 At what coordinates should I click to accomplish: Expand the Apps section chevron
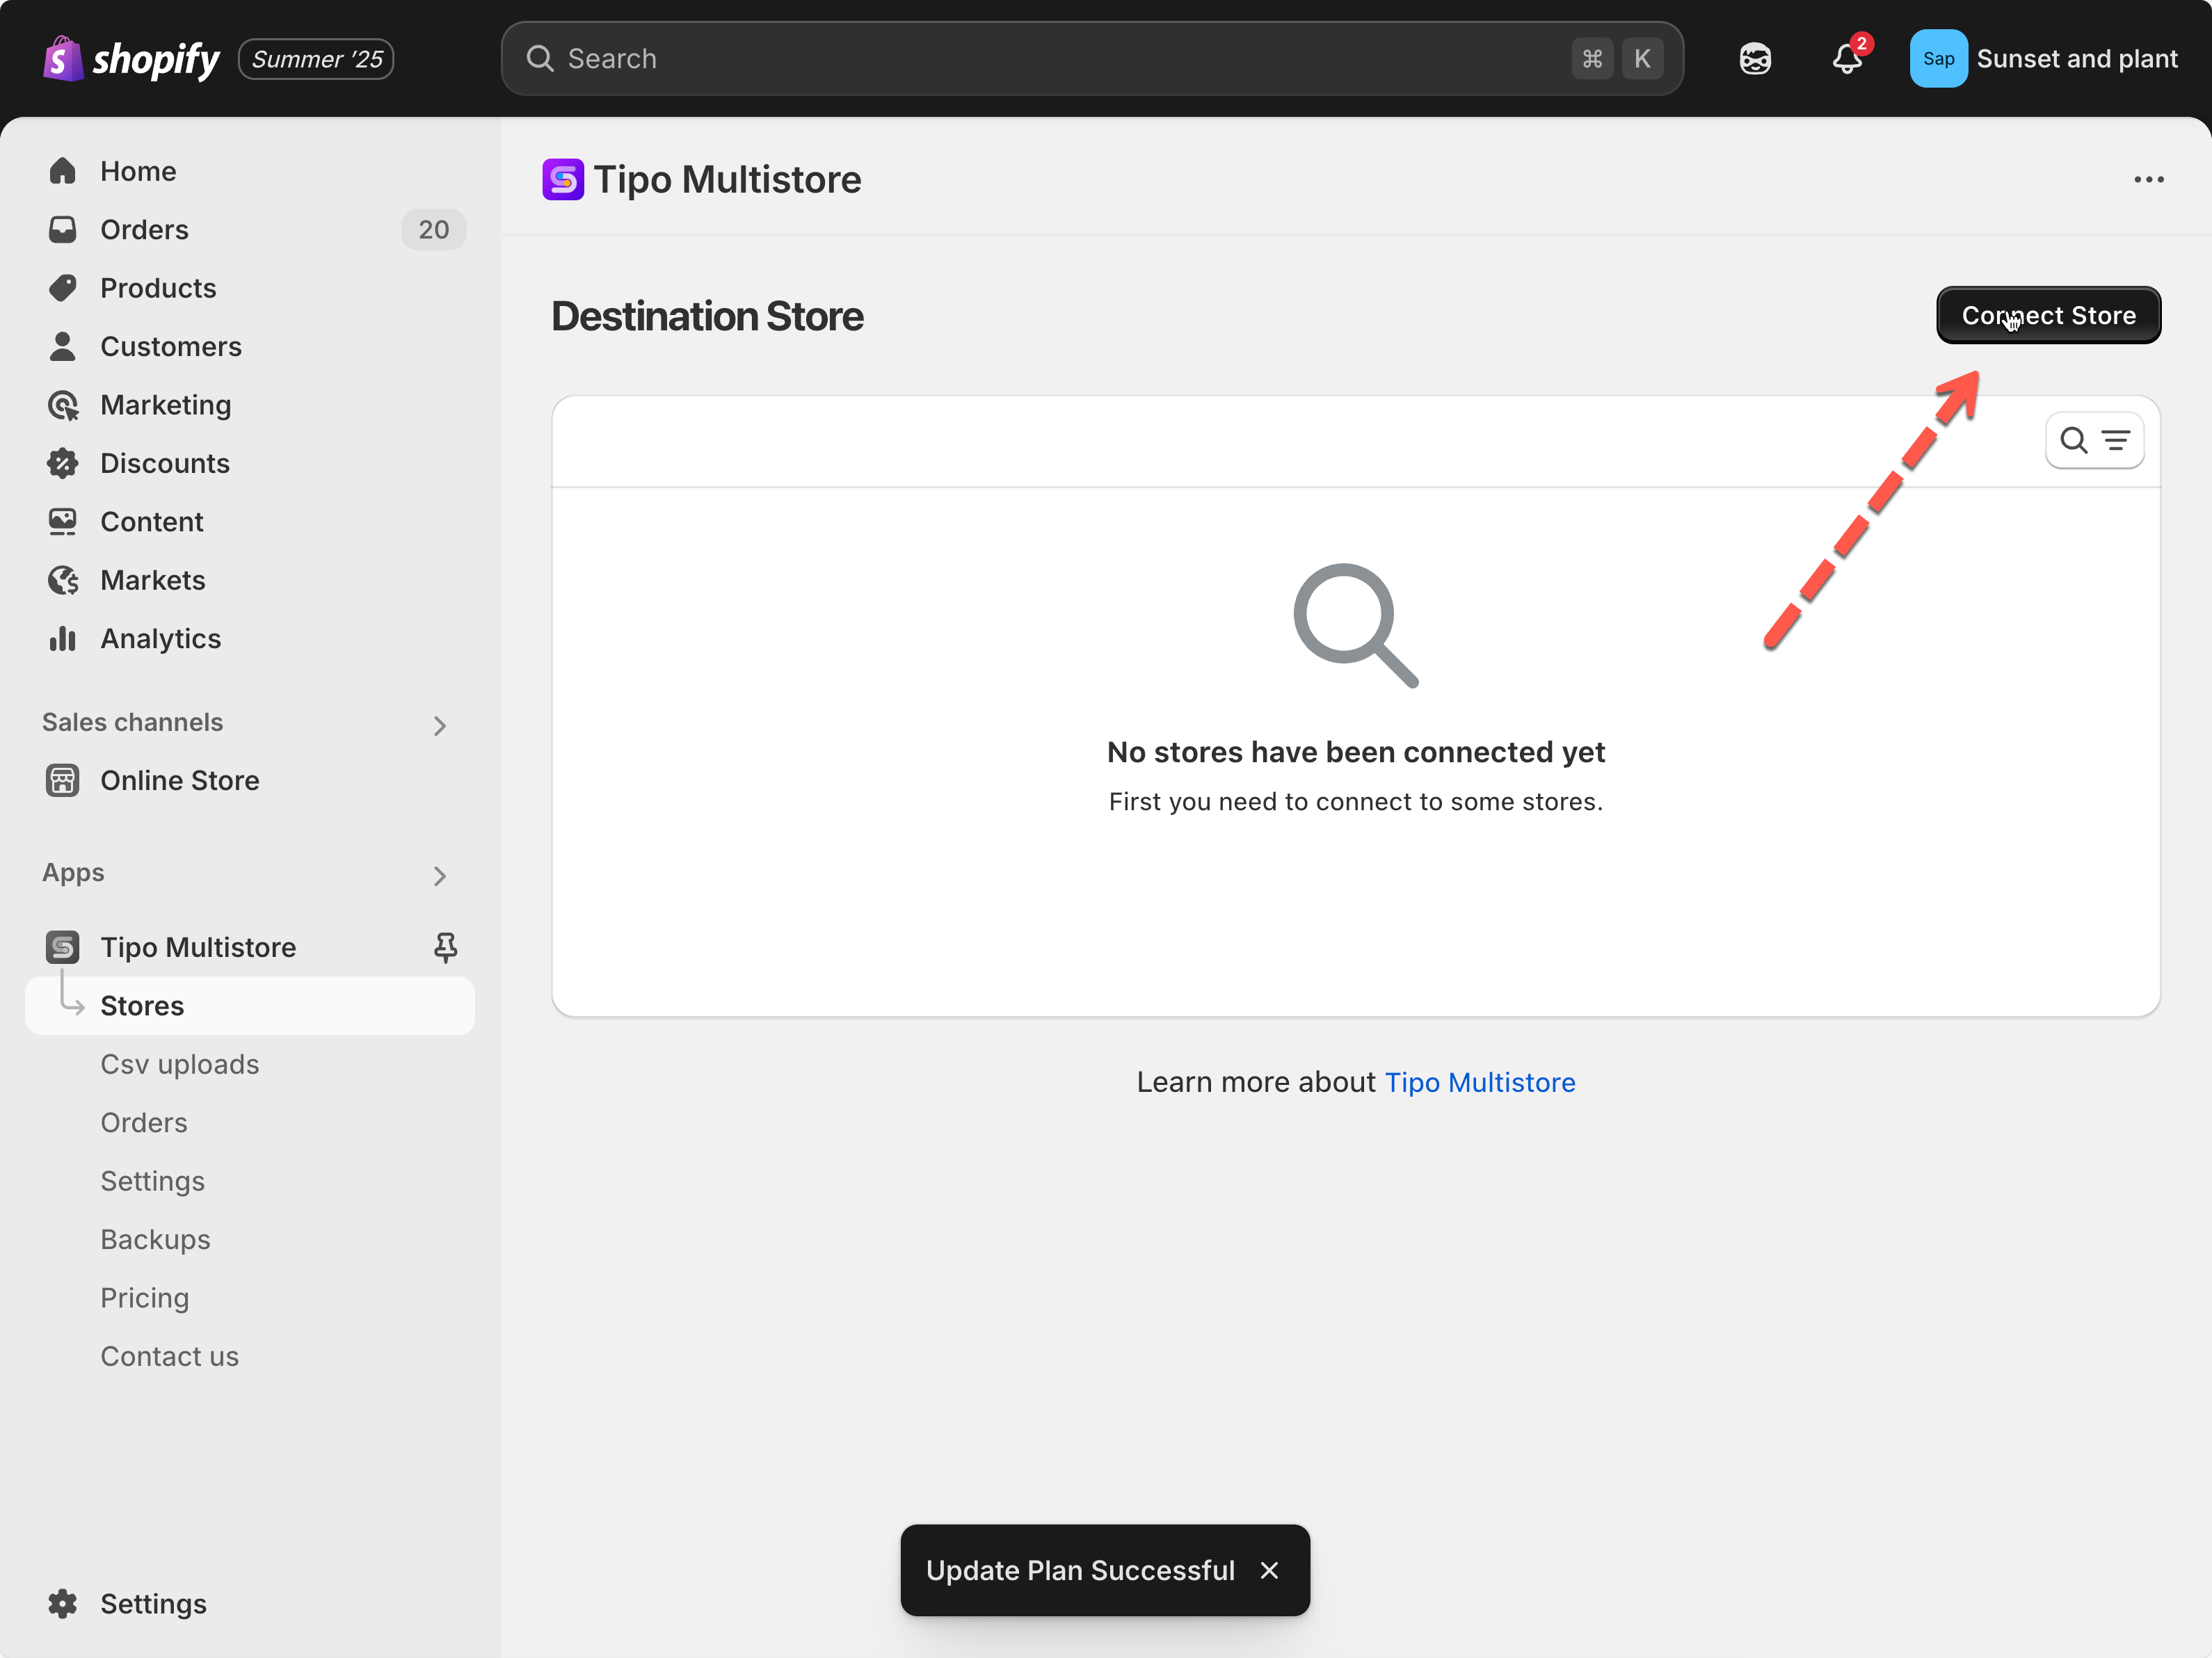(x=439, y=876)
